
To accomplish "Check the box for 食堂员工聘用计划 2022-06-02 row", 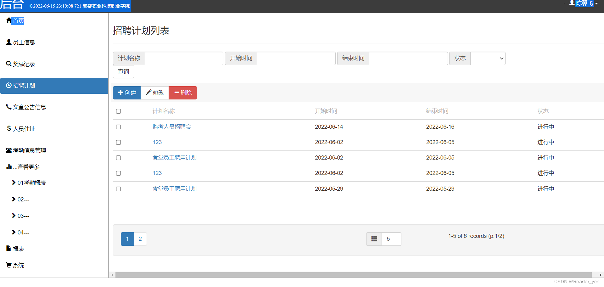I will (x=118, y=158).
